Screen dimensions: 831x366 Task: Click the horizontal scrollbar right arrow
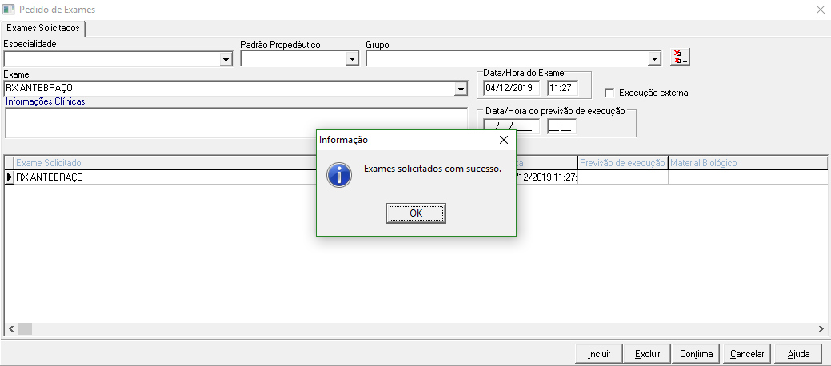tap(821, 329)
